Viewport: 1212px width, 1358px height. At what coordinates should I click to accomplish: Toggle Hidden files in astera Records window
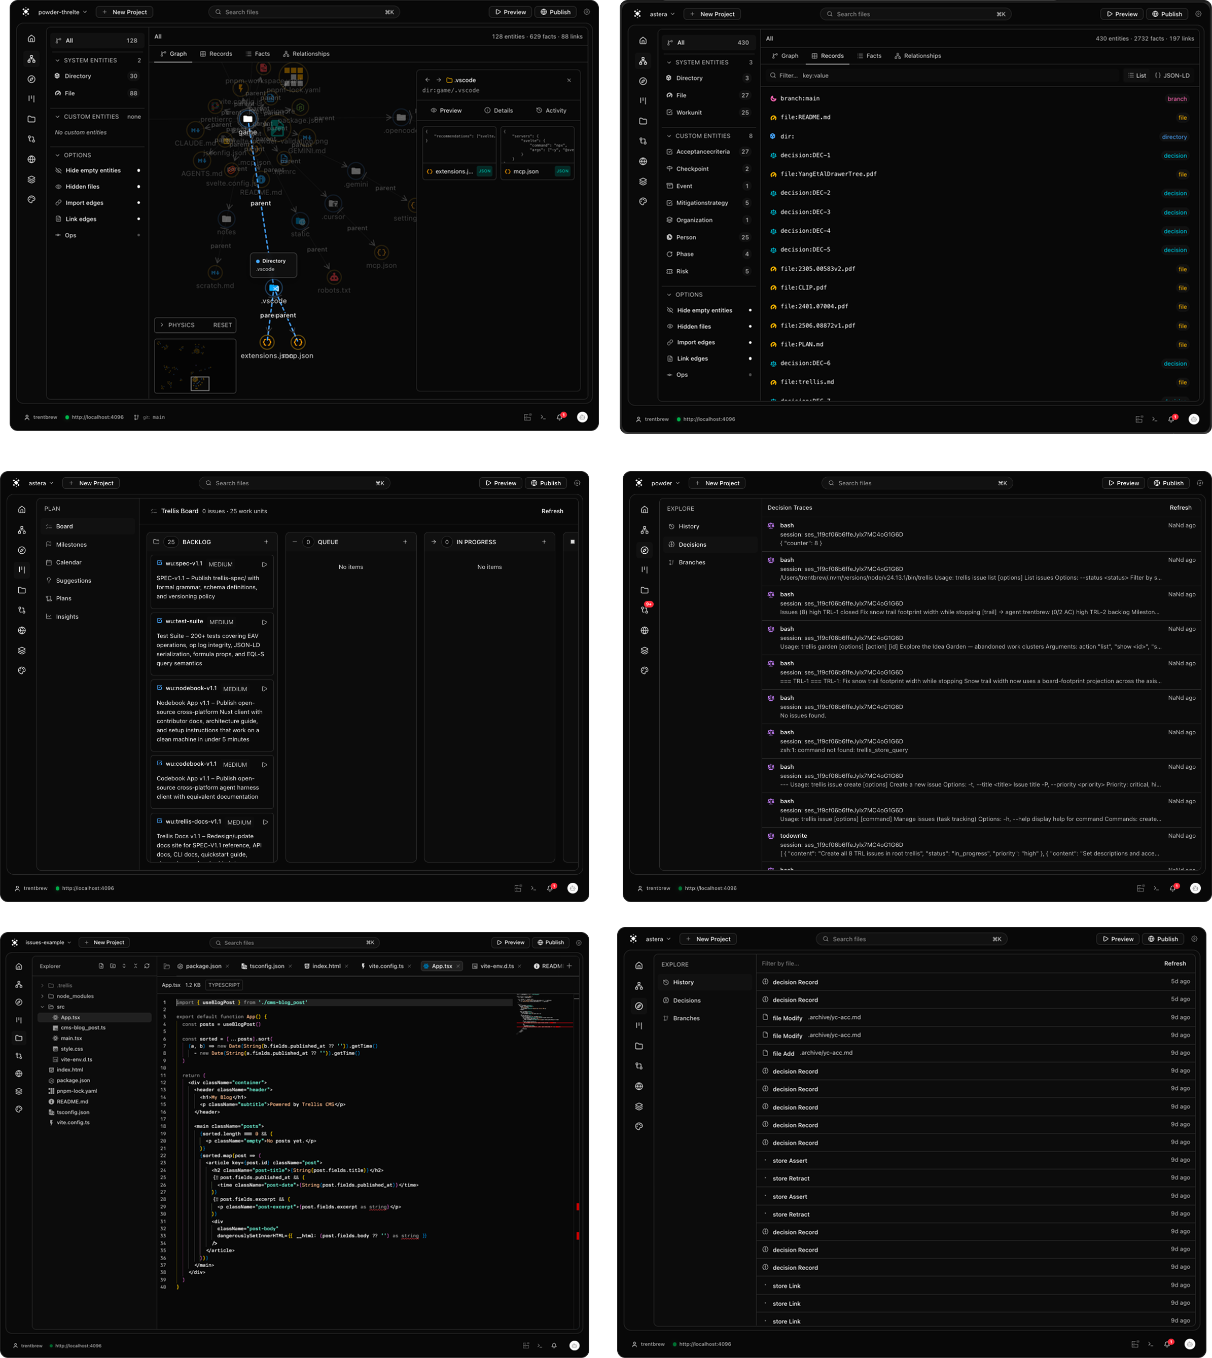[x=710, y=327]
